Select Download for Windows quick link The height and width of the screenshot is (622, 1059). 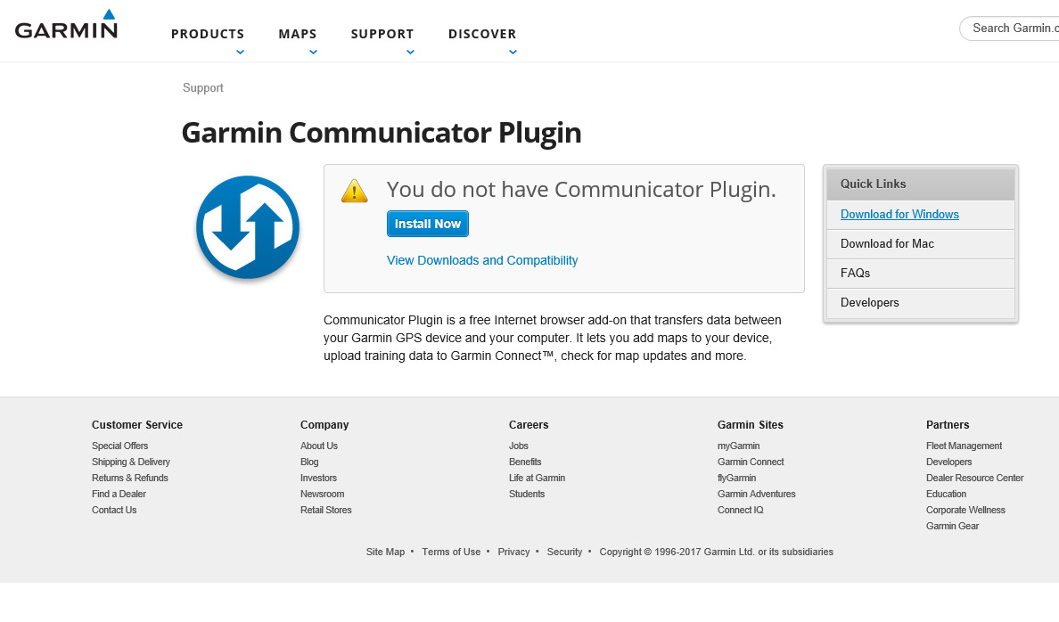tap(899, 214)
